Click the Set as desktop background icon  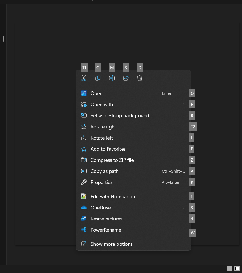click(x=84, y=115)
